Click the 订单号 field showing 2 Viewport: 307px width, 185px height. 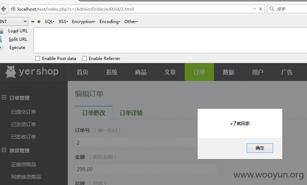[x=146, y=142]
